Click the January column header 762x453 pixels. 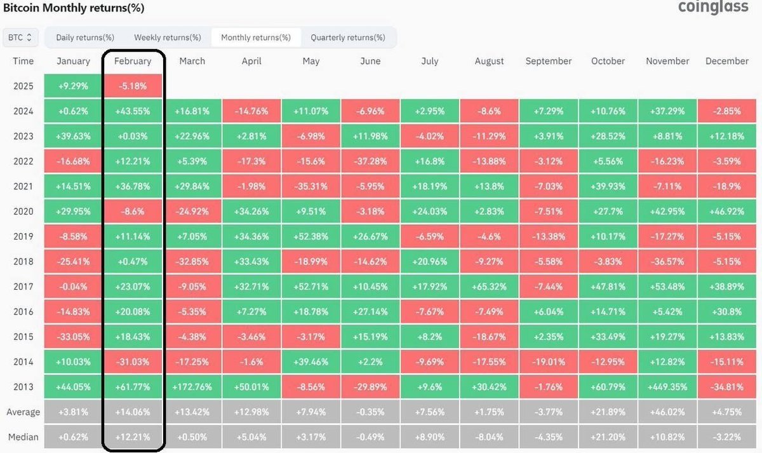click(72, 61)
